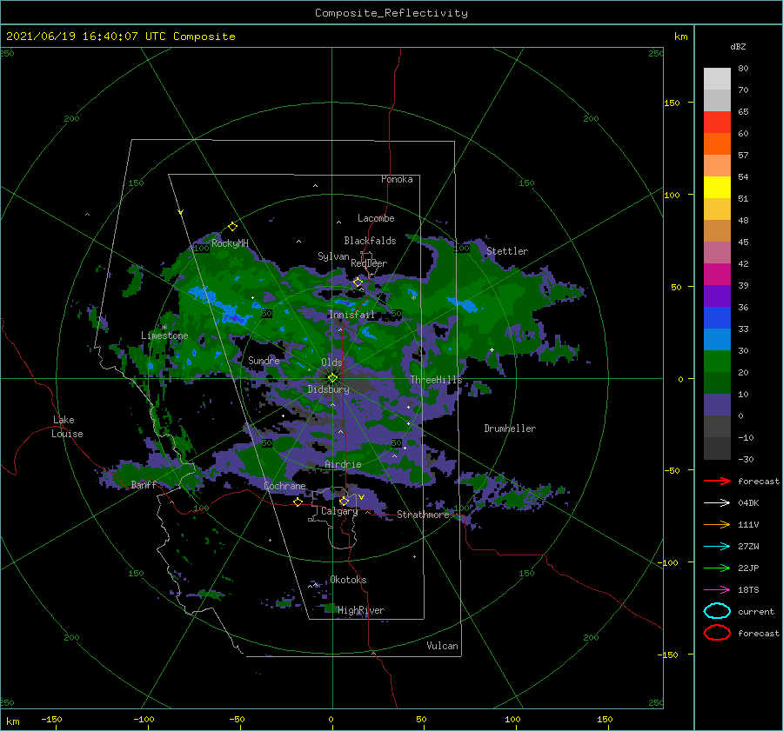
Task: Click the Sundre town label
Action: [x=264, y=360]
